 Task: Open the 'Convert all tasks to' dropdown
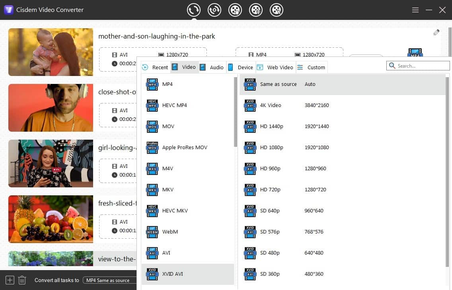point(109,280)
